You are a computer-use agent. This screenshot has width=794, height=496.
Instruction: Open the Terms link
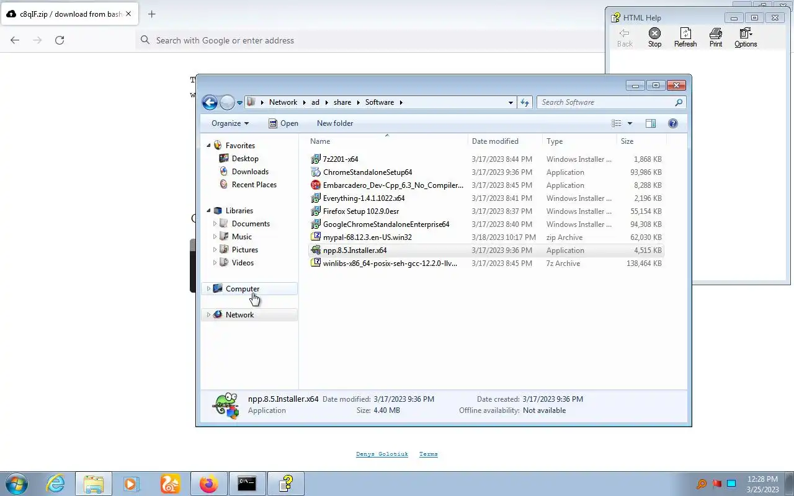coord(429,454)
